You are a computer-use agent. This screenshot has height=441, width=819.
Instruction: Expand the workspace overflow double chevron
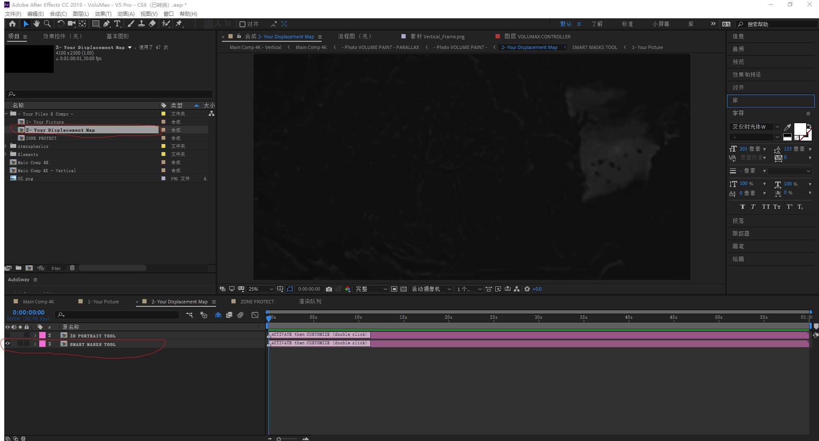coord(713,24)
